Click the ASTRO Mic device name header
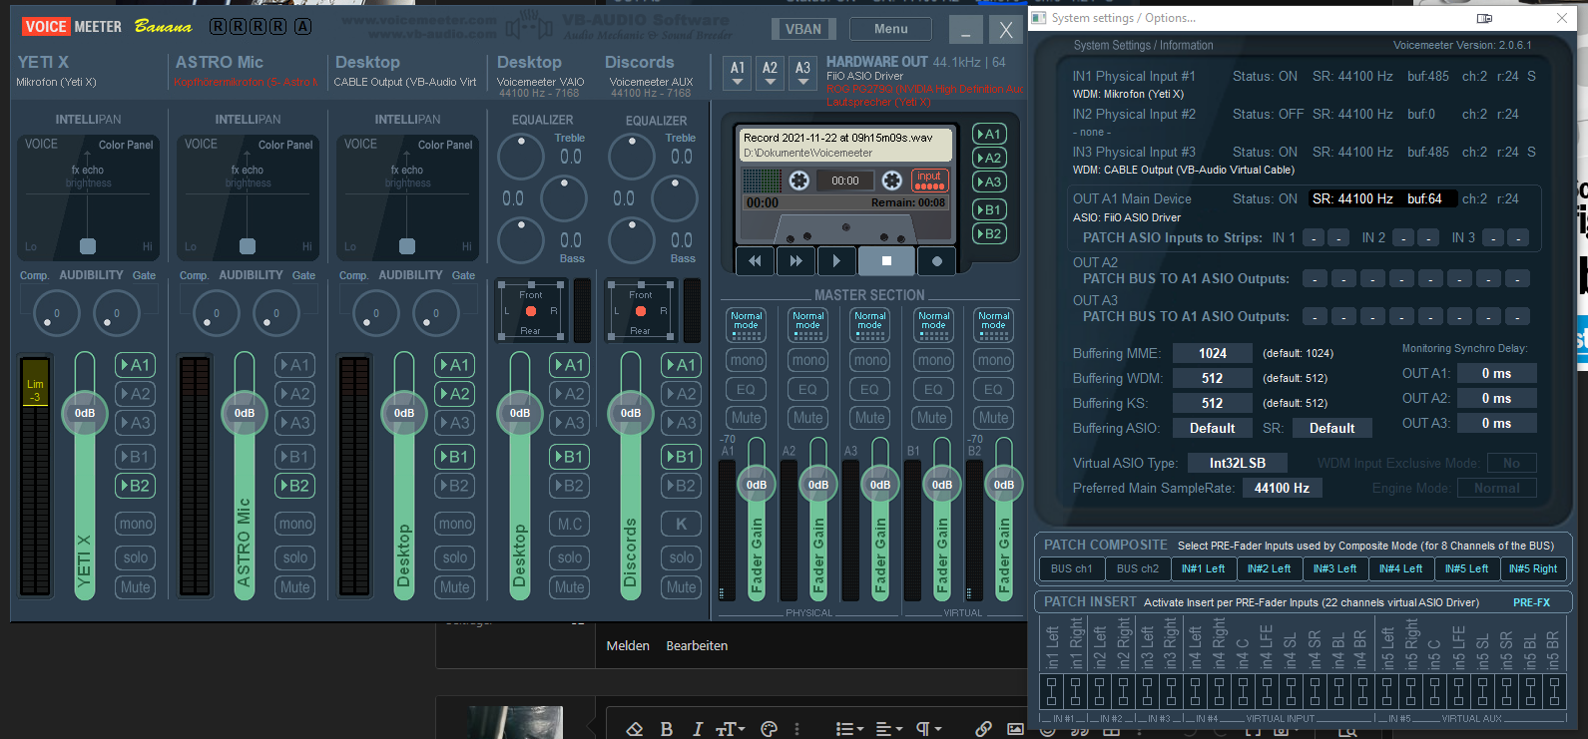Viewport: 1588px width, 739px height. (x=220, y=62)
